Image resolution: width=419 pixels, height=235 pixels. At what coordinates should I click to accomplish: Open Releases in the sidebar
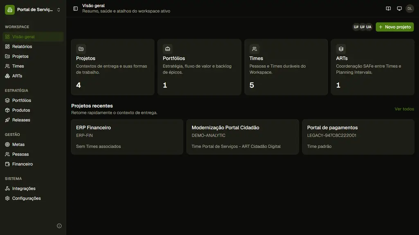pos(33,120)
